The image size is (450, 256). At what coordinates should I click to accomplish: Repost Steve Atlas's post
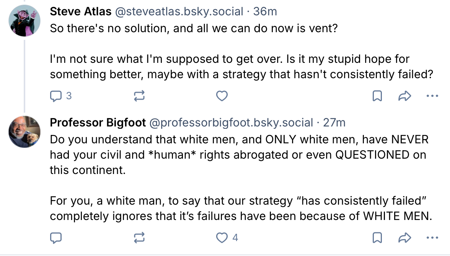139,96
